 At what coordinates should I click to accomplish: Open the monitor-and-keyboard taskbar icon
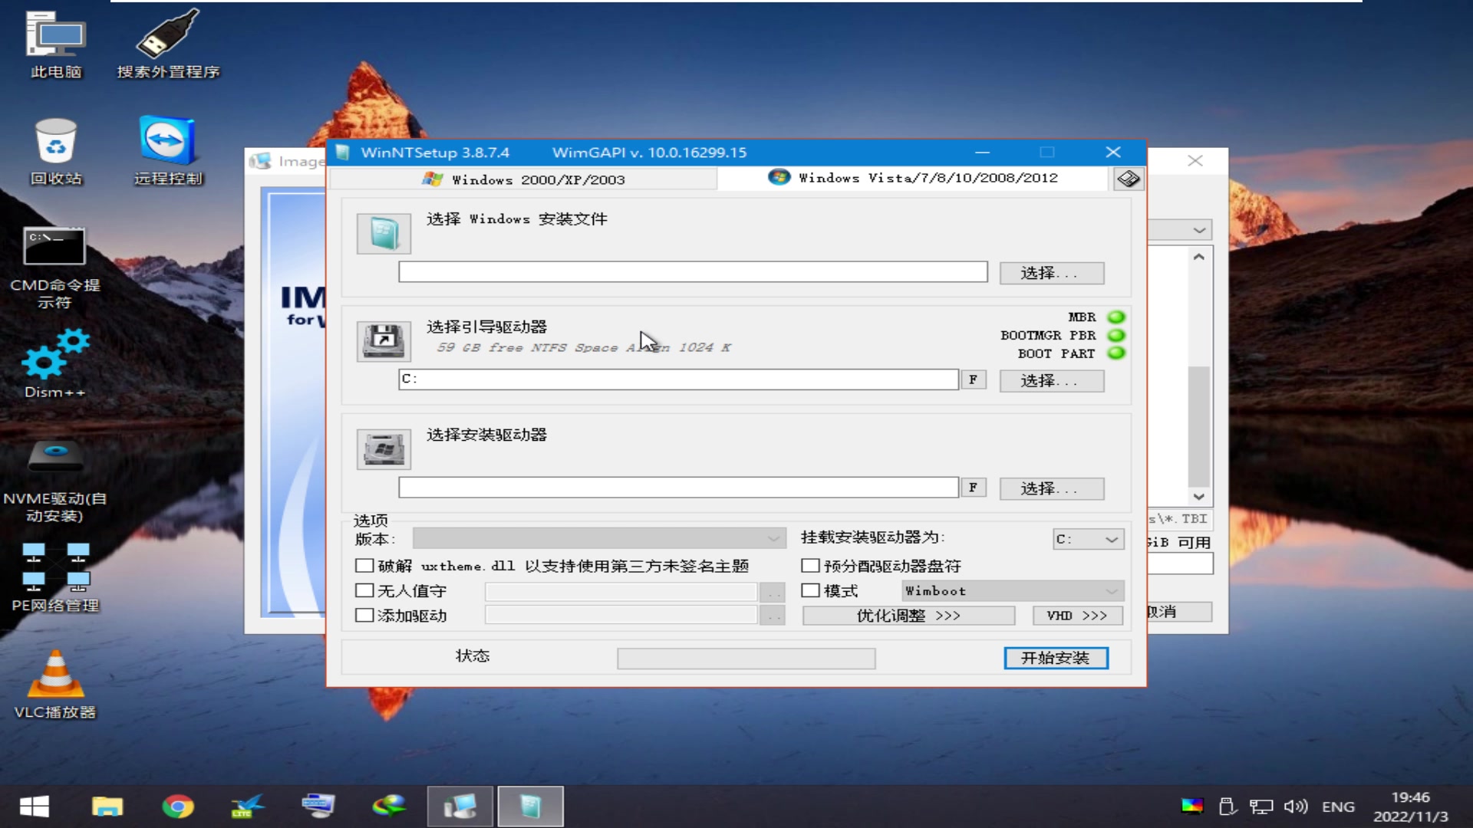click(x=318, y=807)
